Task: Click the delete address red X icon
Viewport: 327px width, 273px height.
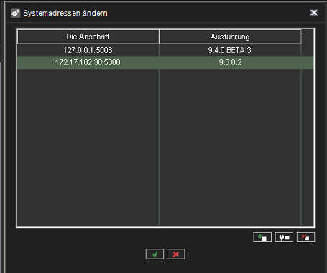Action: pyautogui.click(x=305, y=237)
